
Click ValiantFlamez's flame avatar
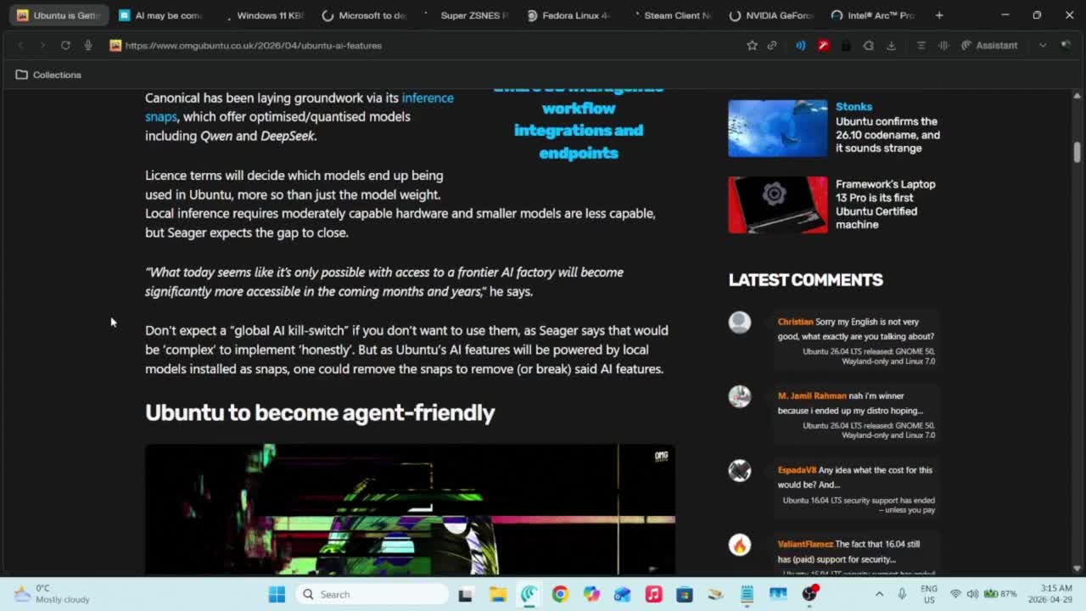pyautogui.click(x=740, y=544)
